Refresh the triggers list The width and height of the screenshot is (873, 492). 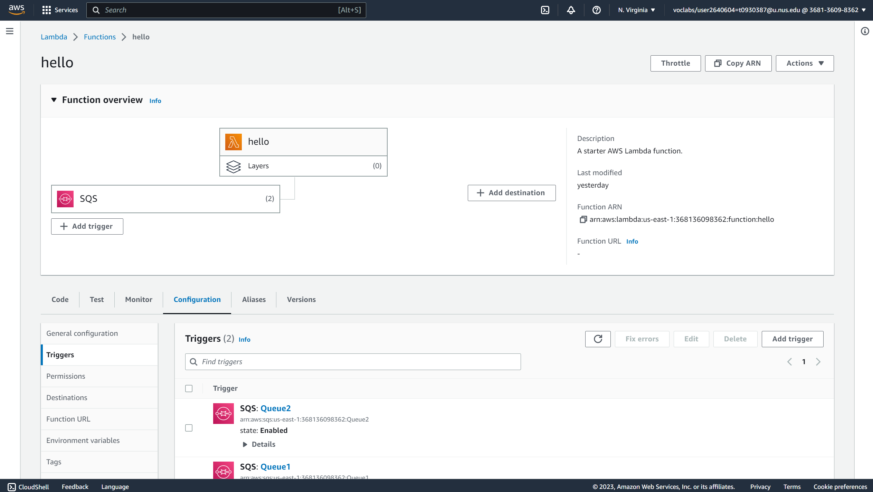pyautogui.click(x=598, y=339)
